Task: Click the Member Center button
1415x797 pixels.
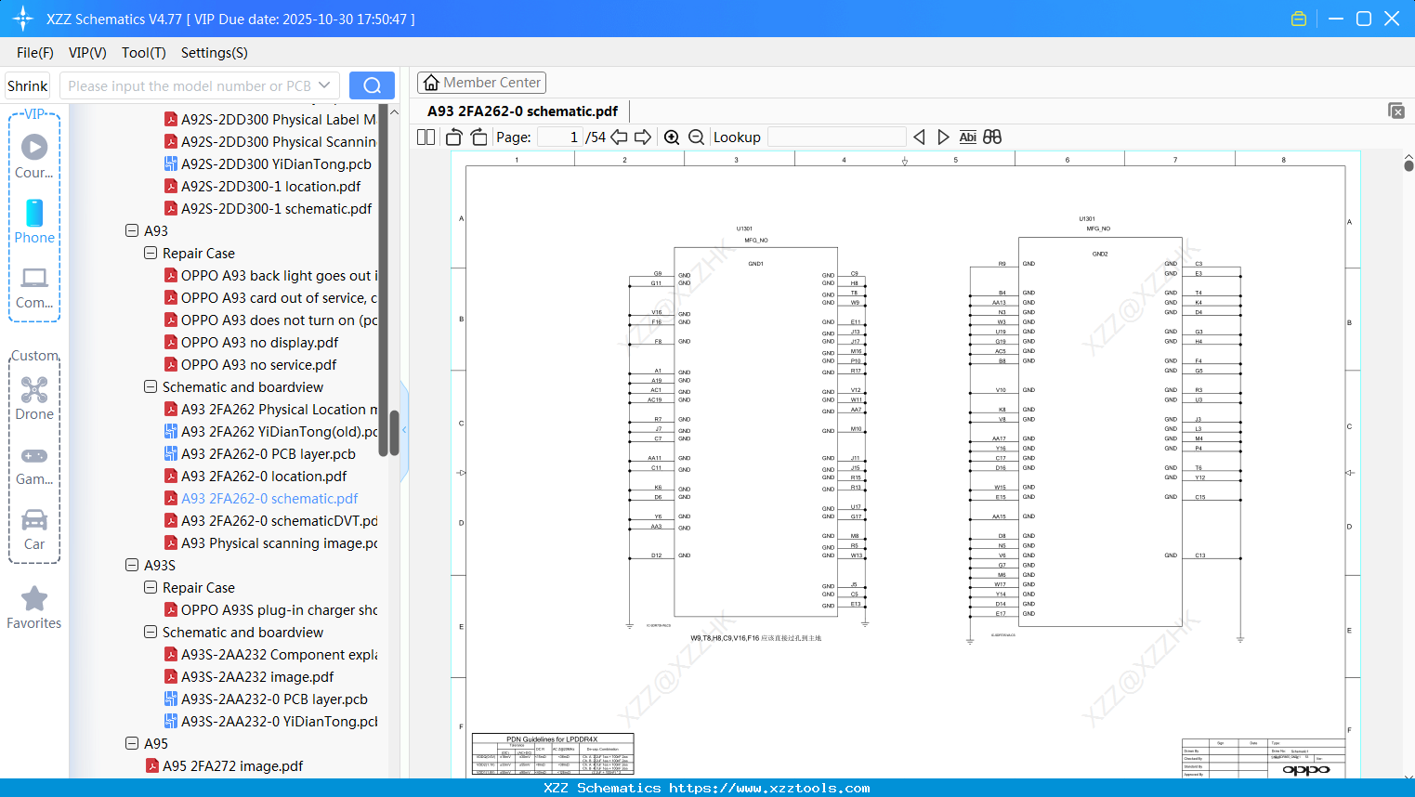Action: (481, 83)
